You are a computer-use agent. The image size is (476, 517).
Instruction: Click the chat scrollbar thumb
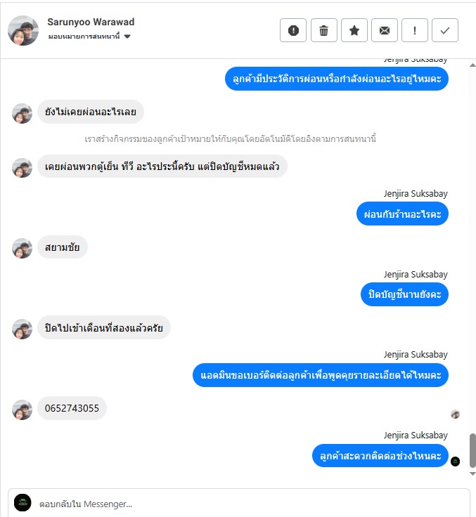pos(472,450)
